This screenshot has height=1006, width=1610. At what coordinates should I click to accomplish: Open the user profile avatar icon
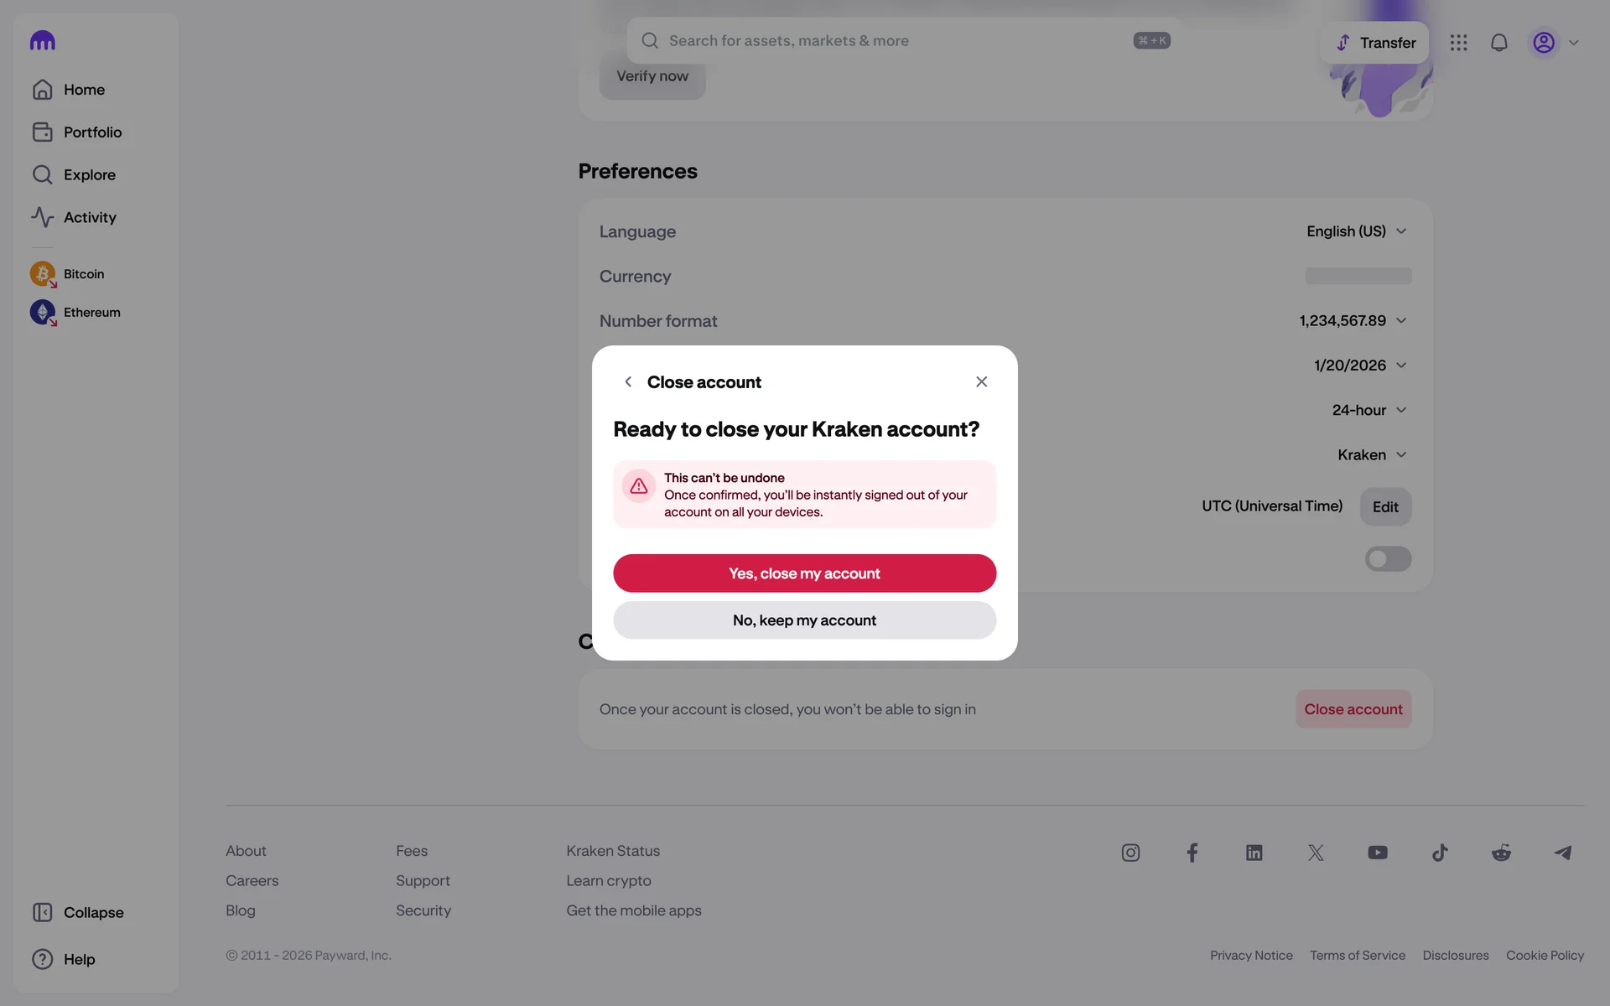pos(1544,43)
